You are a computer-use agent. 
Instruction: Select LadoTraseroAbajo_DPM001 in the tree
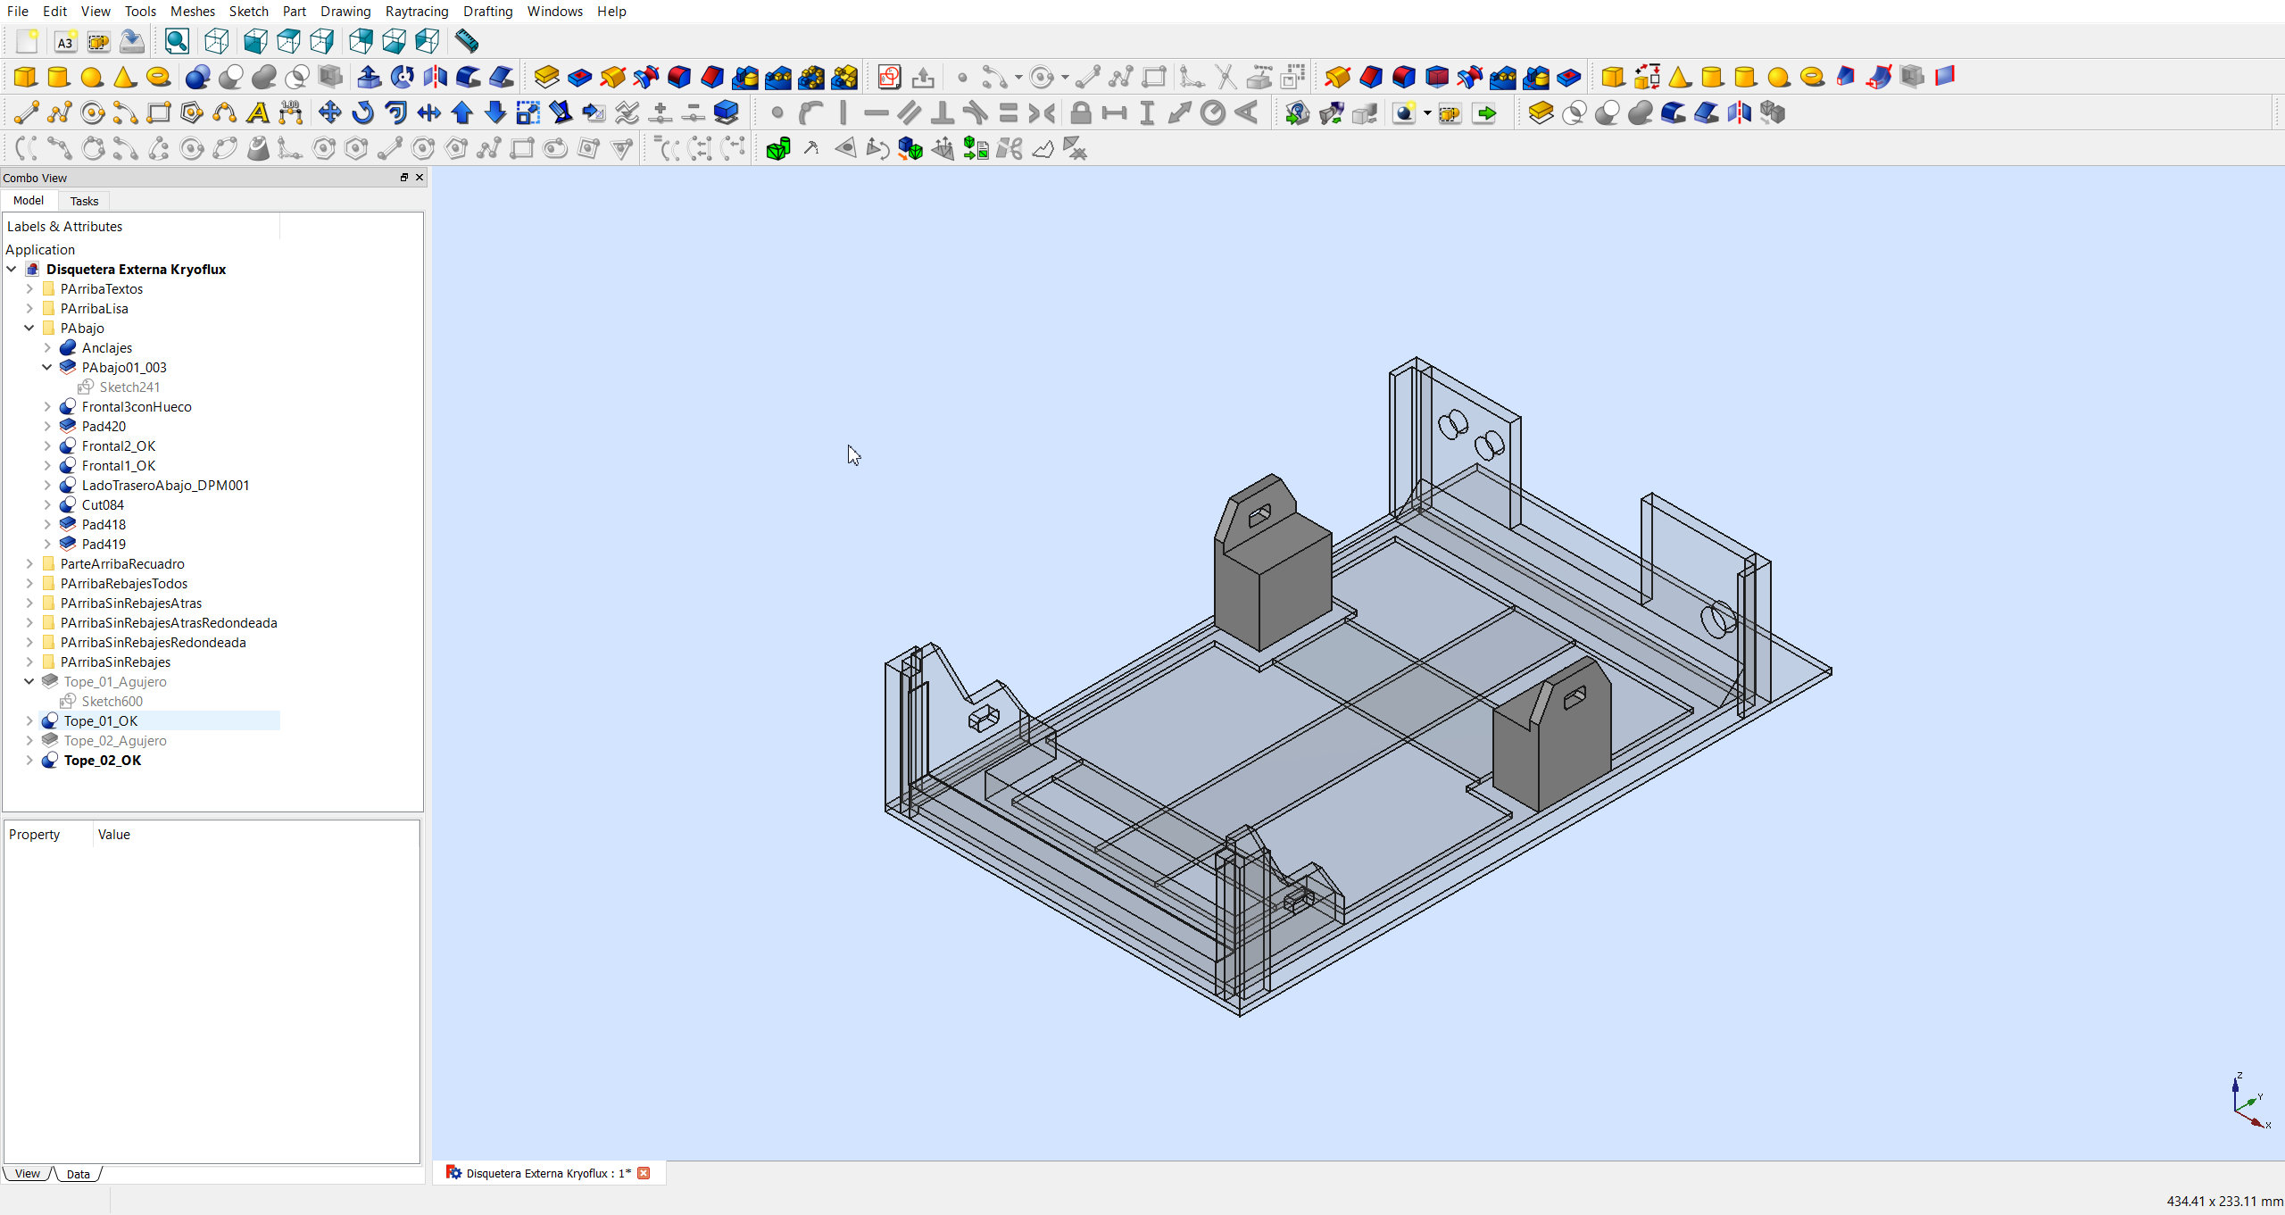(x=165, y=485)
